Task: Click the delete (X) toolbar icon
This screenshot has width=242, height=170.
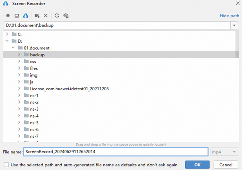Action: coord(45,16)
